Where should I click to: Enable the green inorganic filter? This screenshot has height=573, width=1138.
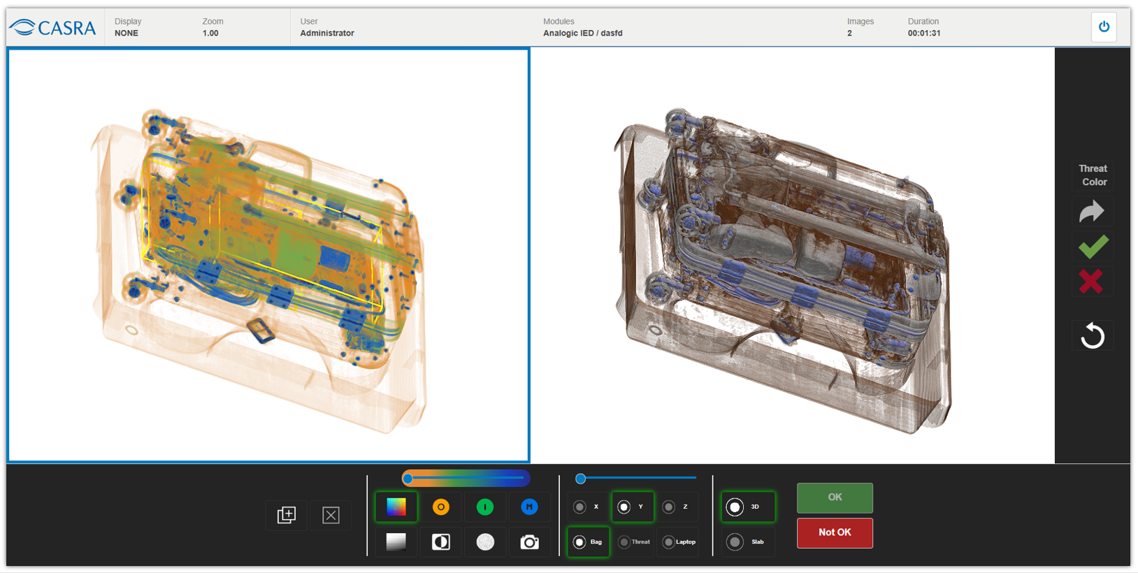point(485,507)
